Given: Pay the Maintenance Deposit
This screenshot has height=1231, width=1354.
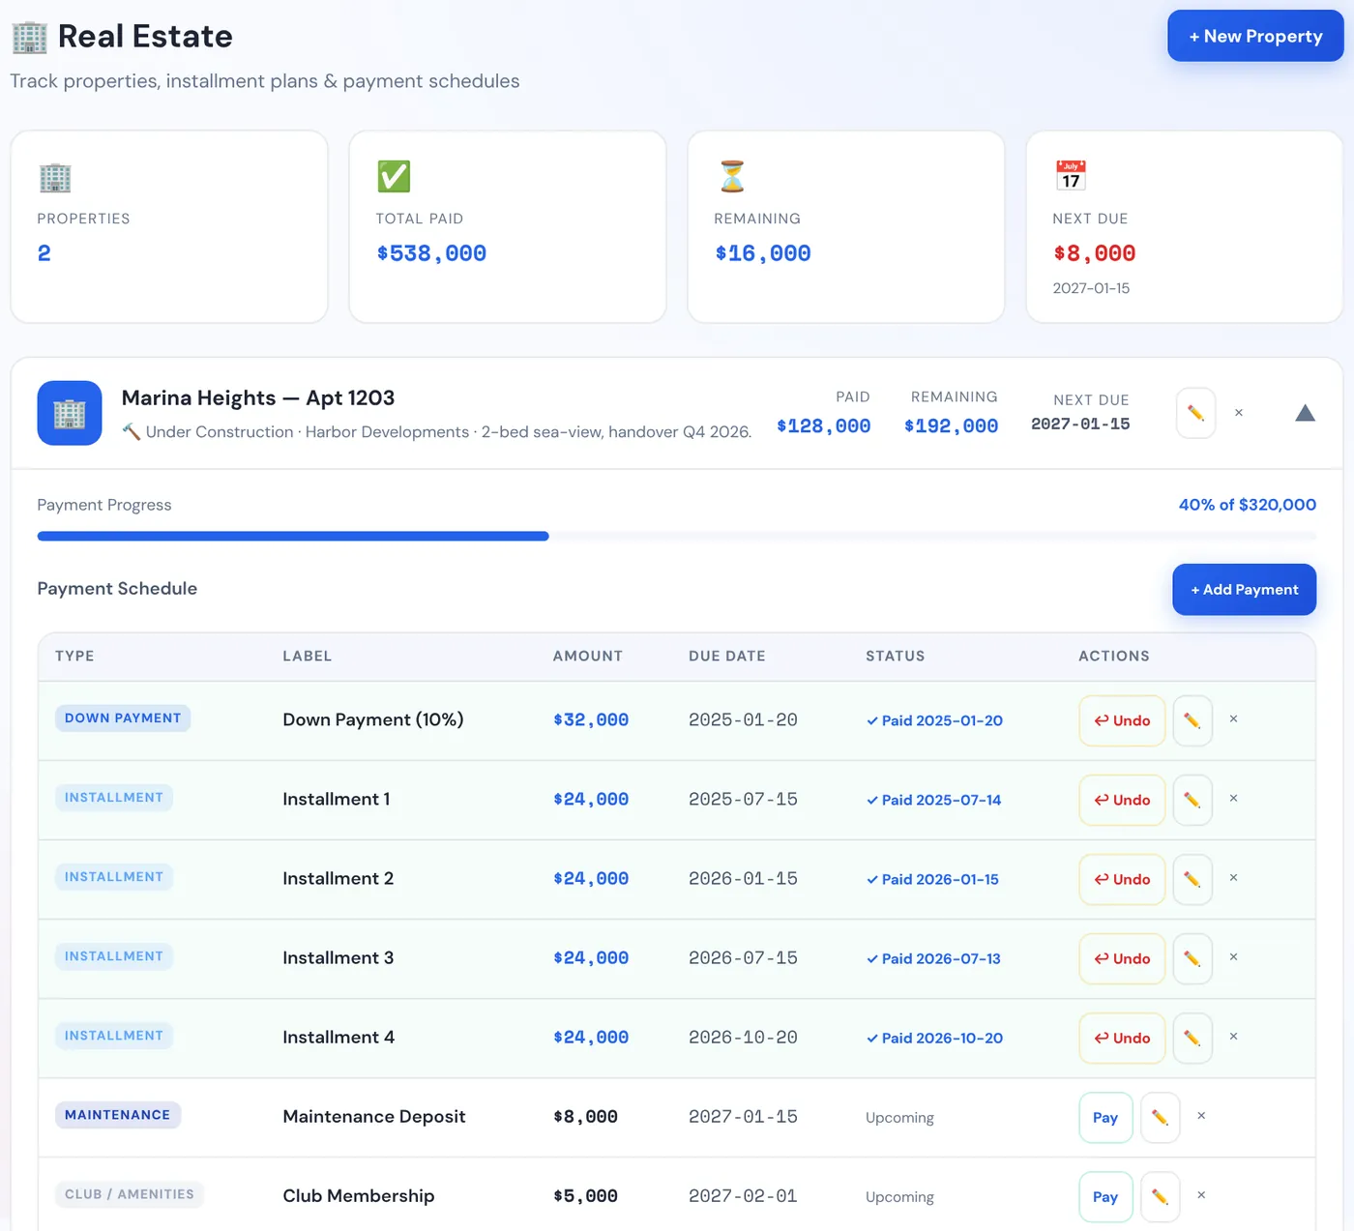Looking at the screenshot, I should tap(1105, 1117).
